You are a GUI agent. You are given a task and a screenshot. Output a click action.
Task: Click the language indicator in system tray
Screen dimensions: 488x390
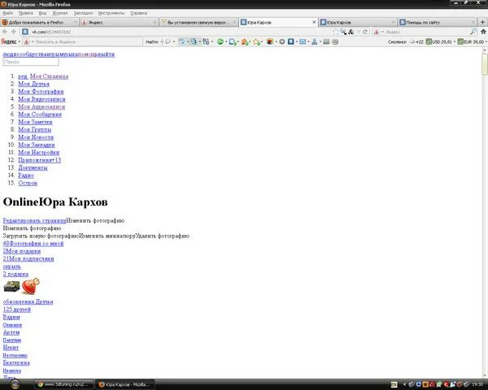394,384
